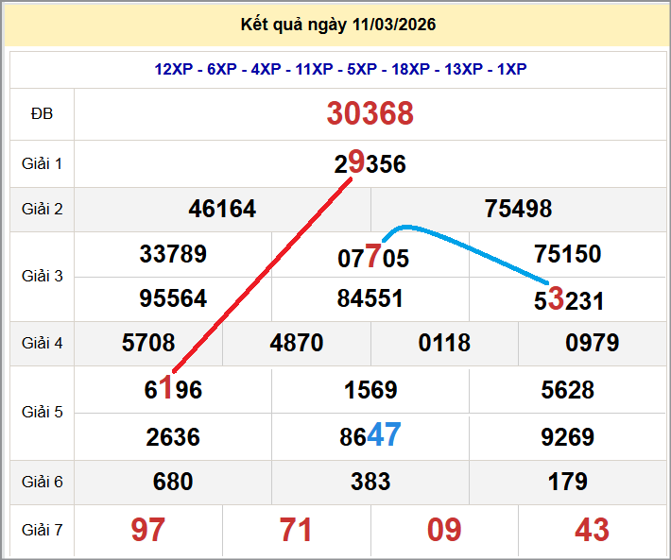671x560 pixels.
Task: Click the header title Kết quả ngày 11/03/2026
Action: (338, 25)
